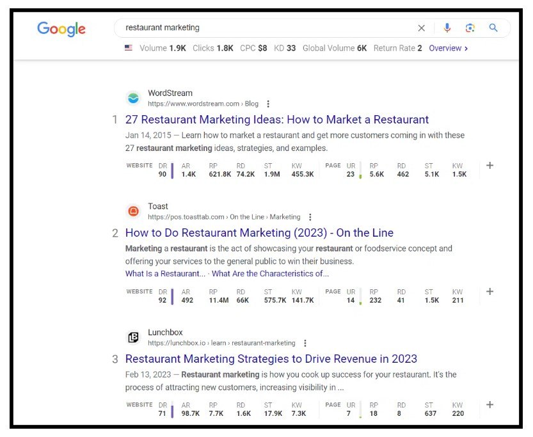Open Google Lens image search icon
Viewport: 533px width, 437px height.
point(470,28)
